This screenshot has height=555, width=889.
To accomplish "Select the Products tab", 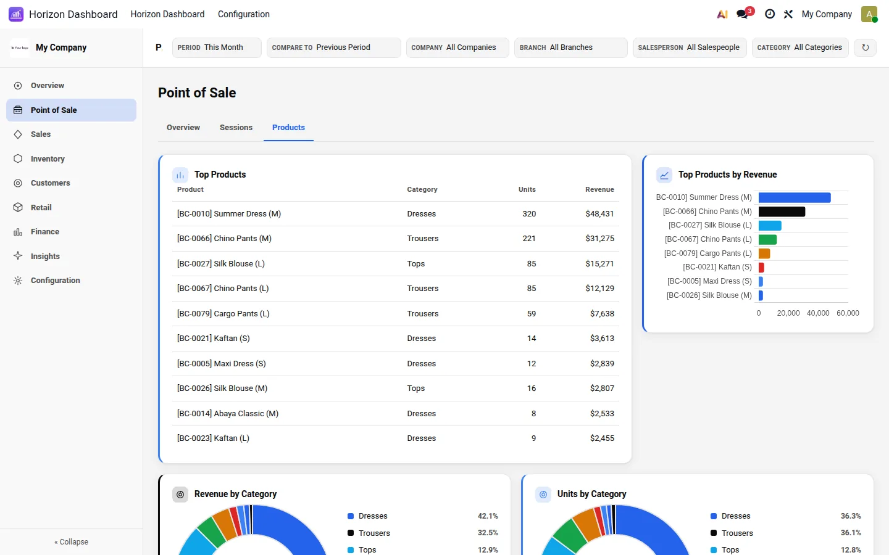I will point(288,128).
